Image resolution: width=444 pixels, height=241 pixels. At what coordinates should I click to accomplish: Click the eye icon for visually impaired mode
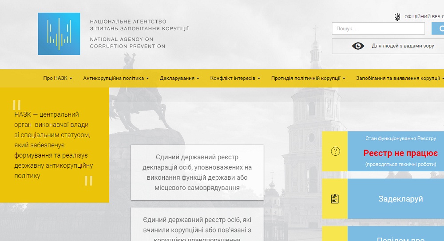coord(358,46)
